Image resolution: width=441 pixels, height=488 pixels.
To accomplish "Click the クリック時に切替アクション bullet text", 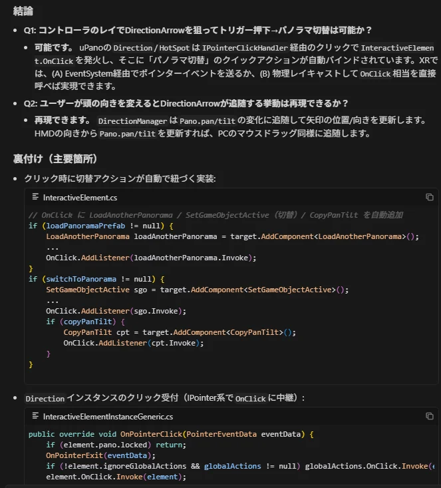I will pyautogui.click(x=120, y=178).
